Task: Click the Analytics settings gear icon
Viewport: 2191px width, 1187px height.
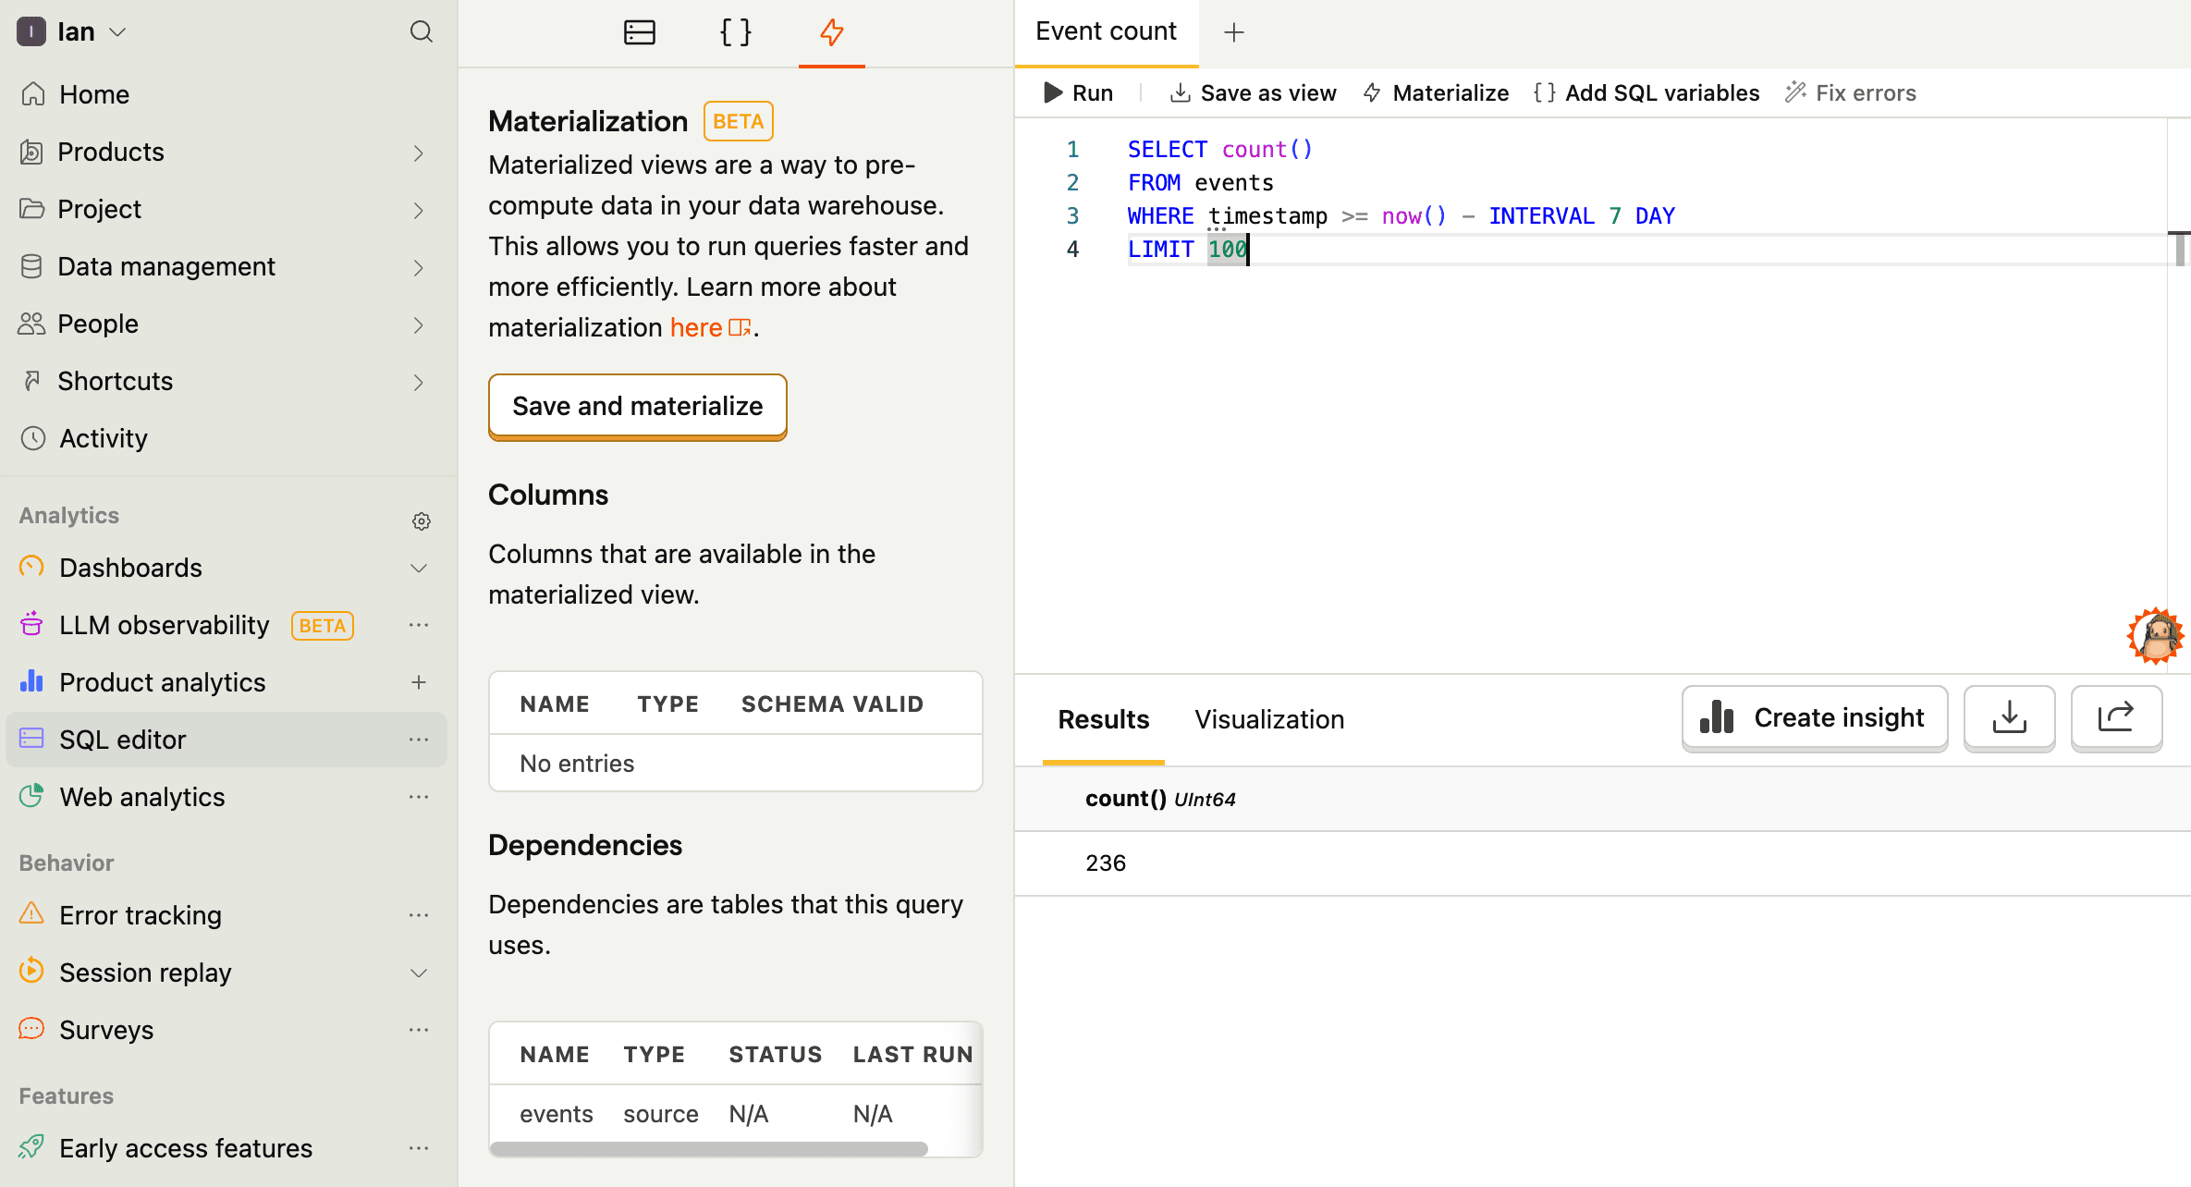Action: (421, 521)
